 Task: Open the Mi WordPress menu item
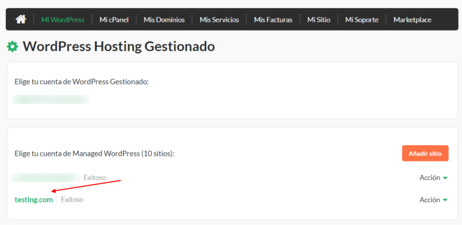coord(63,20)
